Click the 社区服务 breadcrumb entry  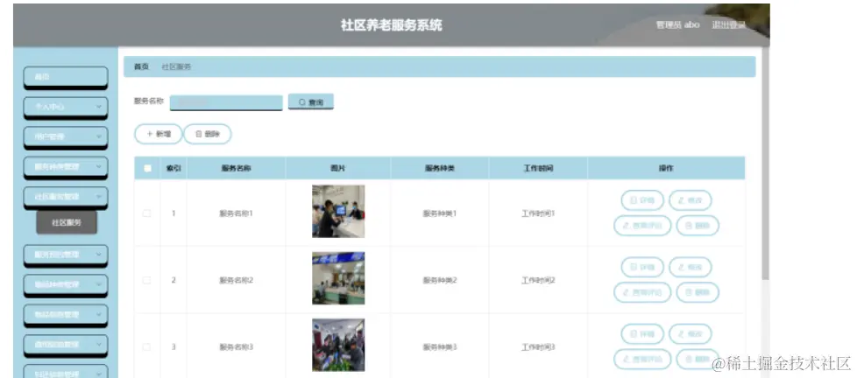(176, 66)
